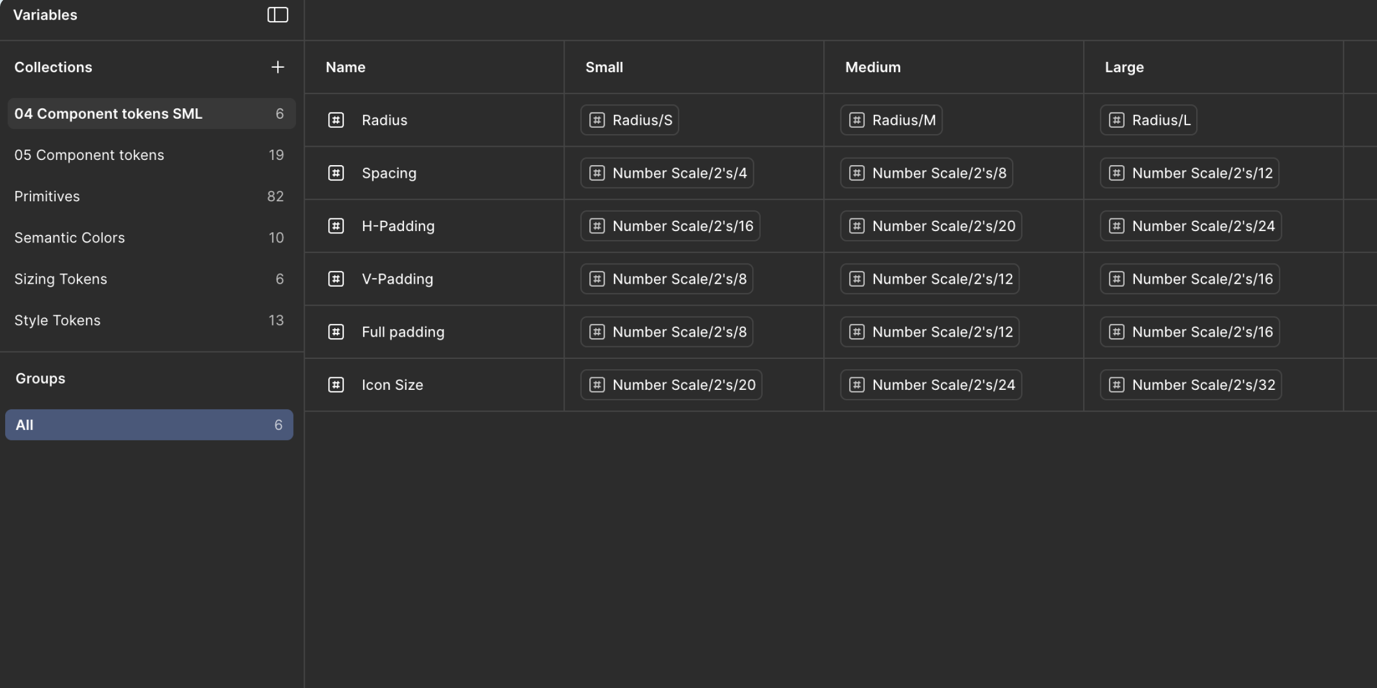Click the number type icon beside Icon Size
Image resolution: width=1377 pixels, height=688 pixels.
336,385
